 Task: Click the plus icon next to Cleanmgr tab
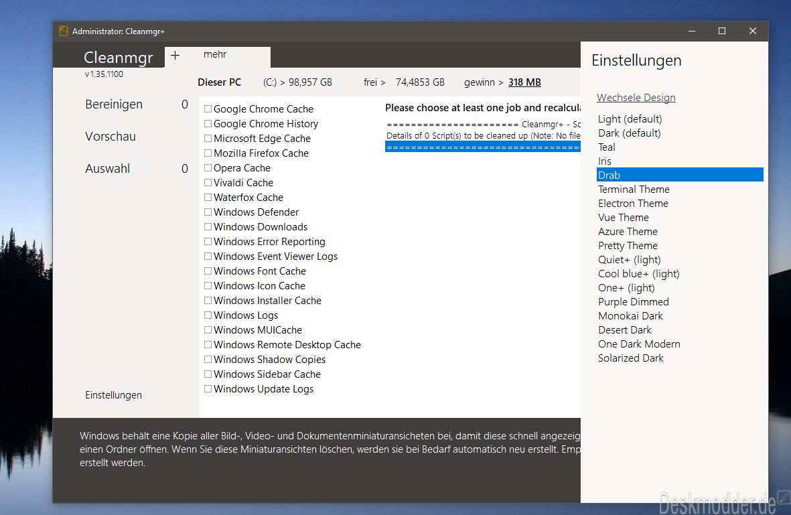click(175, 56)
